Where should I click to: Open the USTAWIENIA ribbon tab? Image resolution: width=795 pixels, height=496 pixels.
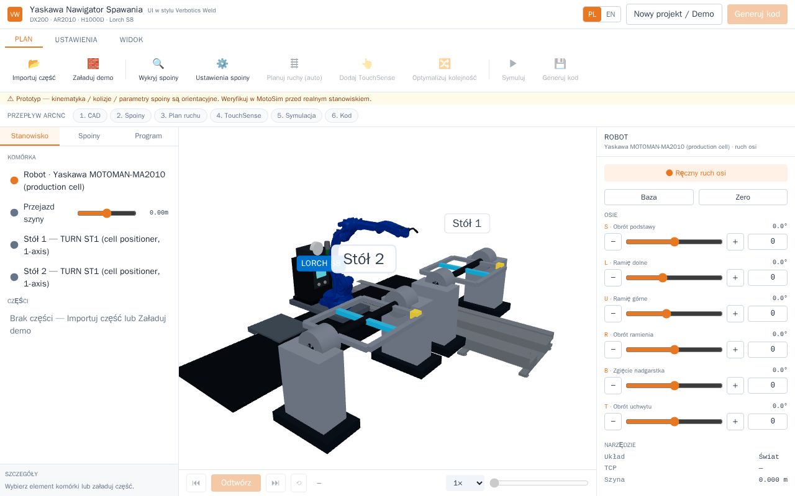[76, 40]
